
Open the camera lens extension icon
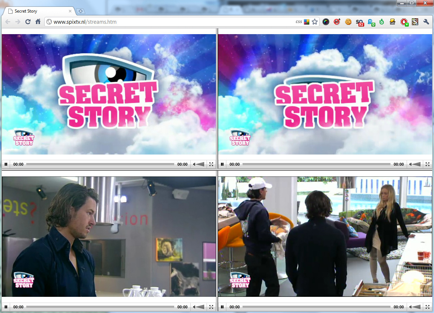(326, 22)
